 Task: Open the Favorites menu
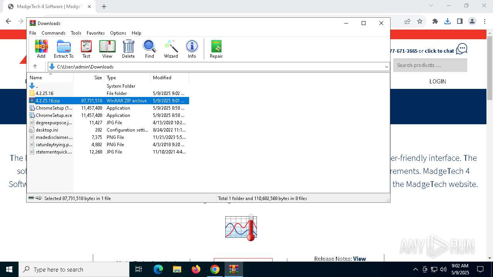96,33
